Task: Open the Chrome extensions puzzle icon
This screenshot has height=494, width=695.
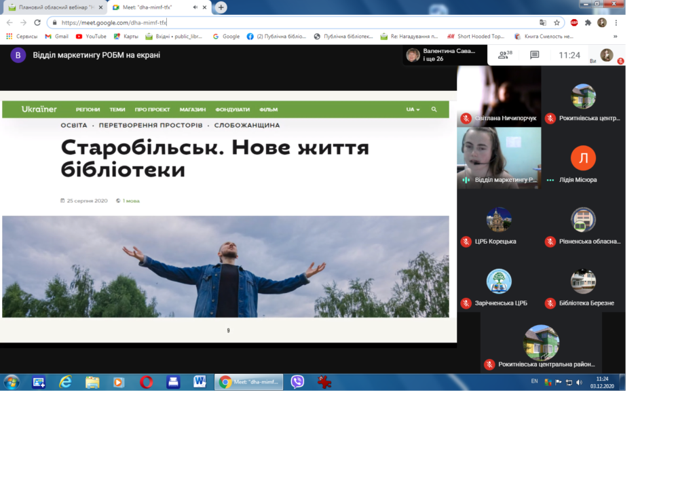Action: click(588, 22)
